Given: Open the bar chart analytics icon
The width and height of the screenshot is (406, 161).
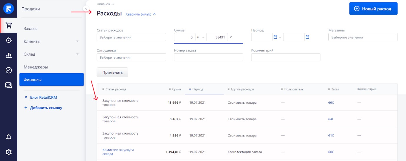Looking at the screenshot, I should point(9,55).
